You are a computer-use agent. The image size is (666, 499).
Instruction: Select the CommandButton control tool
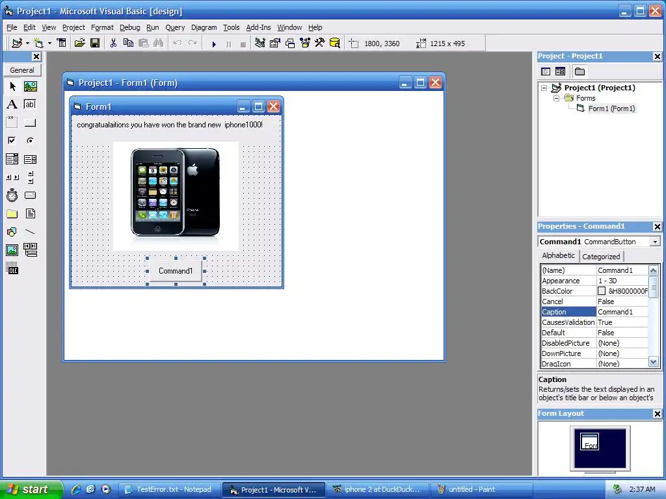tap(30, 122)
